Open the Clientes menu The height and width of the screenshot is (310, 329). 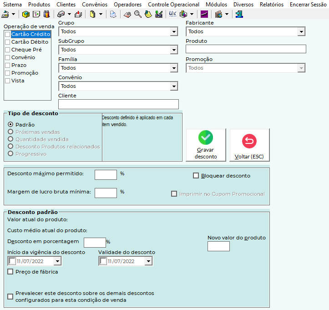coord(66,5)
